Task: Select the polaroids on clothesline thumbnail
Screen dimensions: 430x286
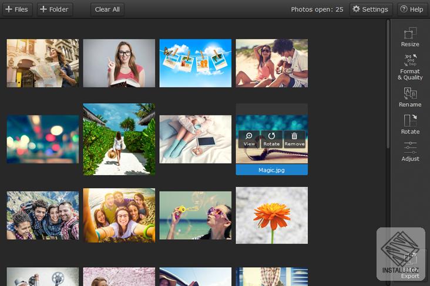Action: tap(195, 63)
